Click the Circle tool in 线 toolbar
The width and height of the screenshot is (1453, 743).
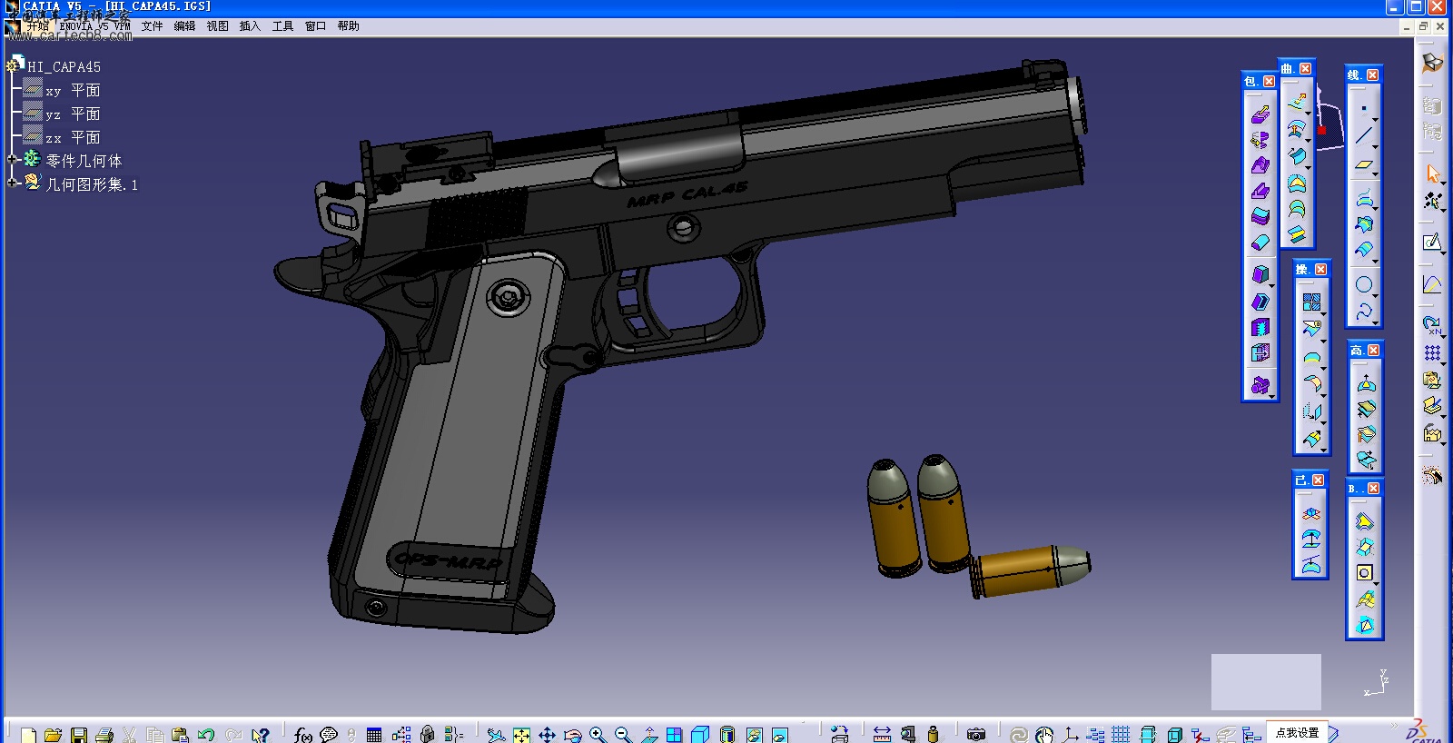pyautogui.click(x=1363, y=284)
